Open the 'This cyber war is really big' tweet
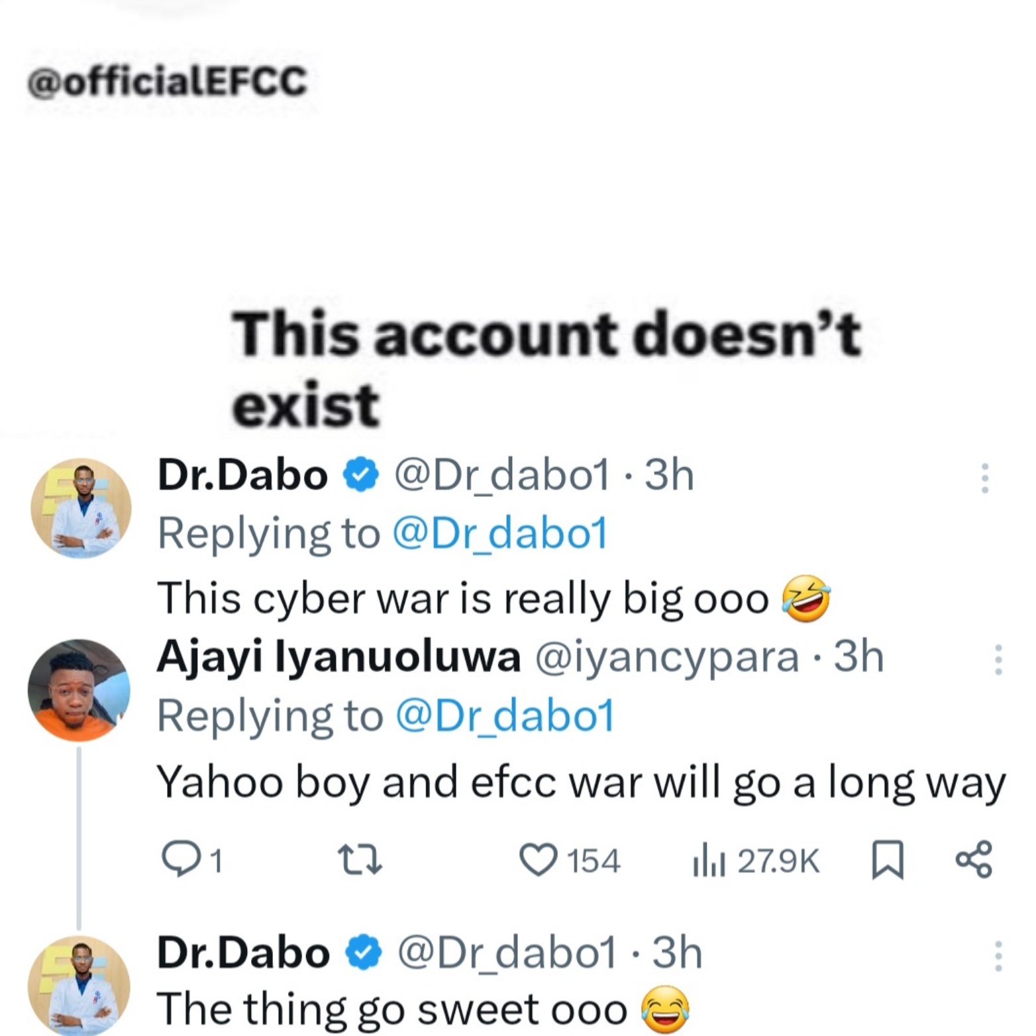The height and width of the screenshot is (1036, 1036). pyautogui.click(x=462, y=597)
